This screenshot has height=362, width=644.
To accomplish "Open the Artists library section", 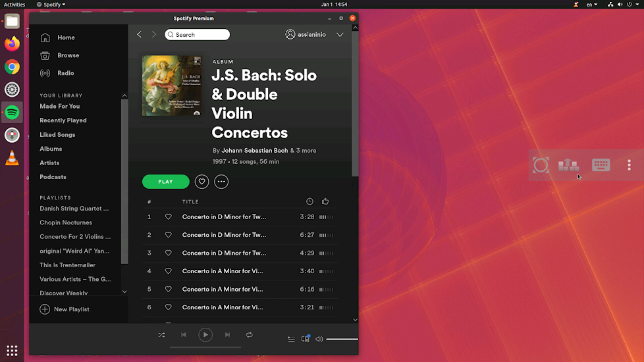I will tap(49, 163).
